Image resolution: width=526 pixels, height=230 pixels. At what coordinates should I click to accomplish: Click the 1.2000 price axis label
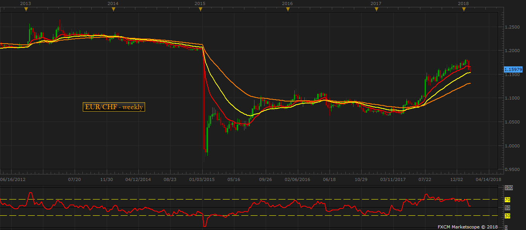click(x=512, y=51)
